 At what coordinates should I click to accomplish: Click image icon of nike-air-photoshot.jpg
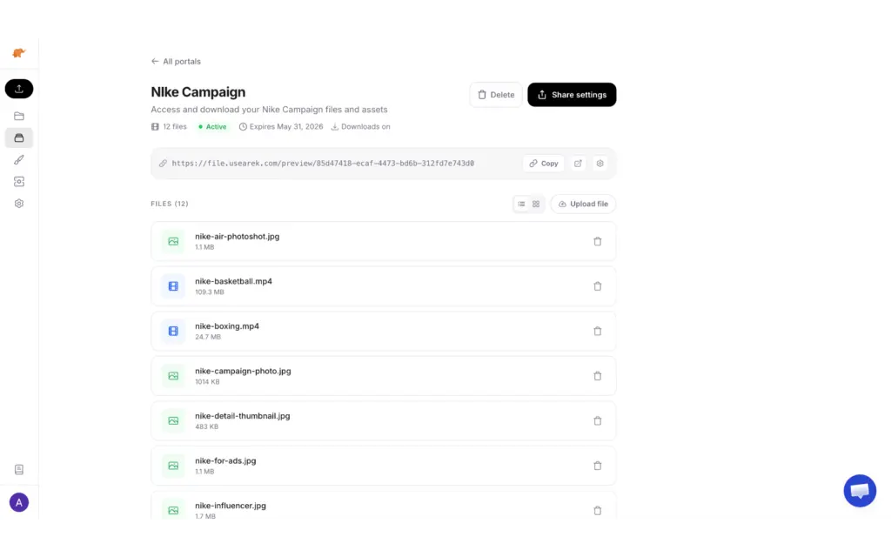click(x=173, y=242)
